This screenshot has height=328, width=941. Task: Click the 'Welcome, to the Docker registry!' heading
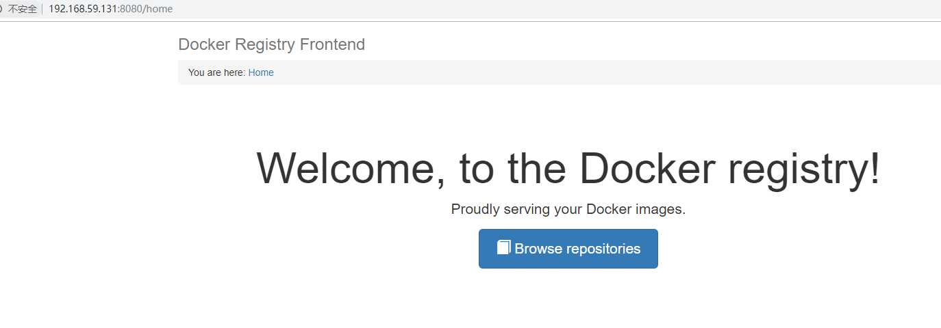568,168
